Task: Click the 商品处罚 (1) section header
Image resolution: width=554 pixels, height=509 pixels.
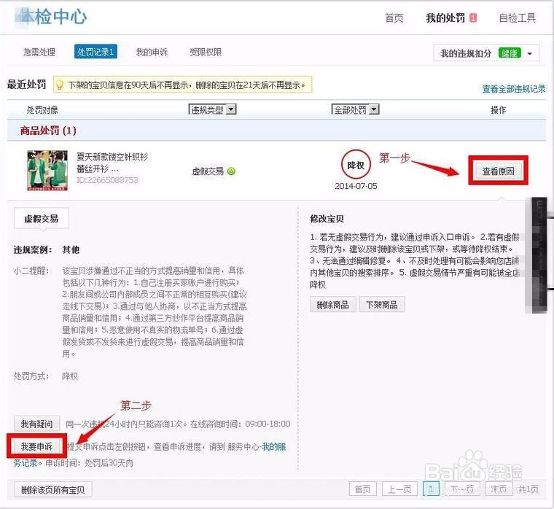Action: [48, 131]
